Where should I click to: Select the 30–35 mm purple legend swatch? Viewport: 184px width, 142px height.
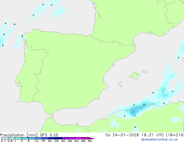pyautogui.click(x=65, y=138)
